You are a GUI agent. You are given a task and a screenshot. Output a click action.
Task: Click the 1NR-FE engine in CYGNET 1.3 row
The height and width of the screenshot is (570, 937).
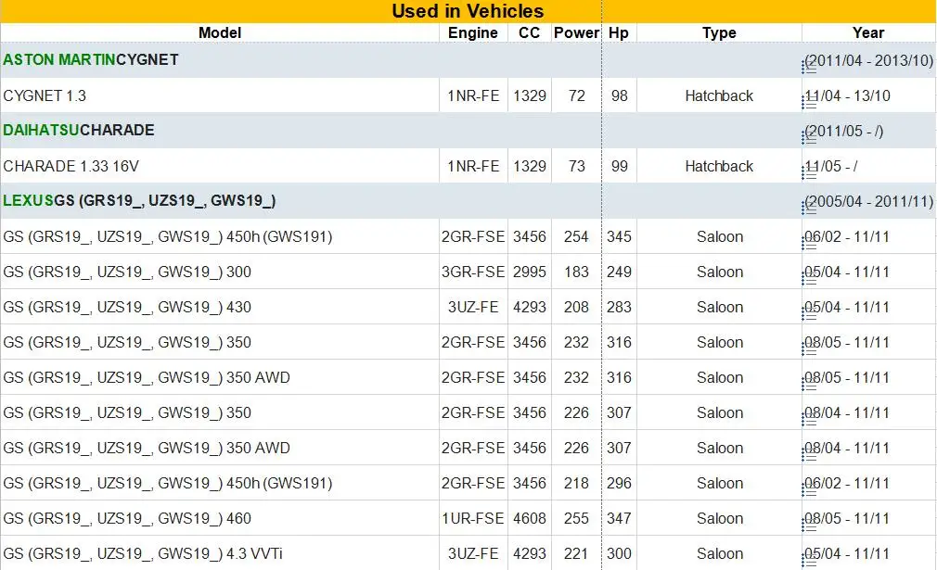pyautogui.click(x=473, y=95)
